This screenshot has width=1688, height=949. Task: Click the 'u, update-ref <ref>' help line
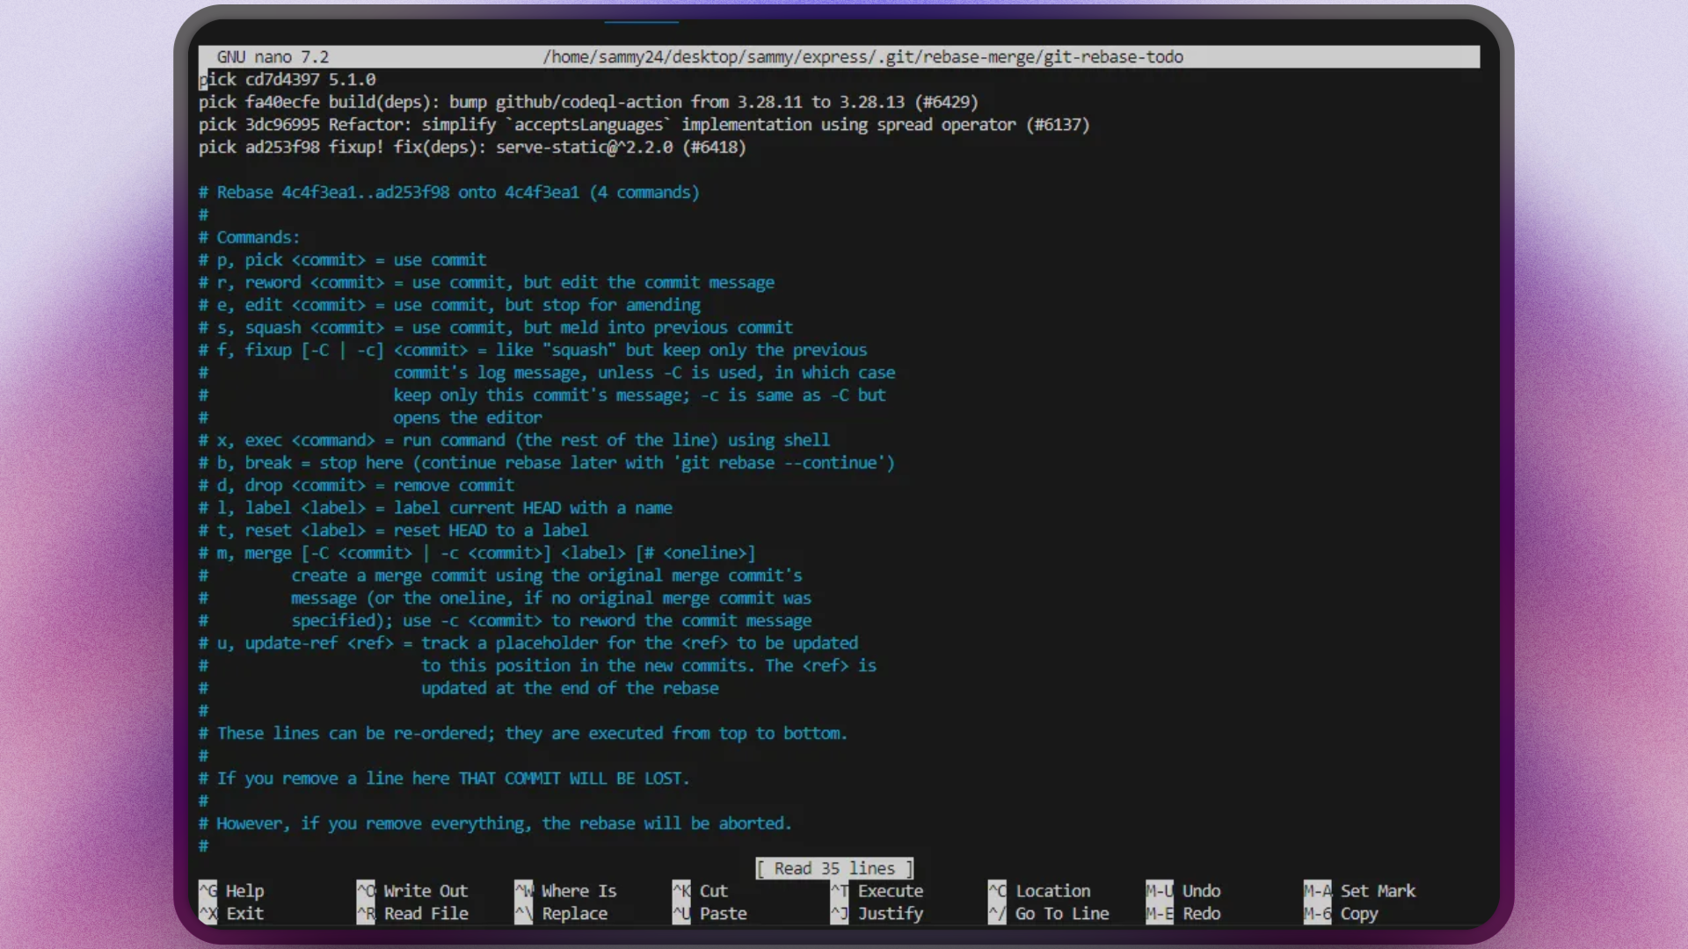528,643
